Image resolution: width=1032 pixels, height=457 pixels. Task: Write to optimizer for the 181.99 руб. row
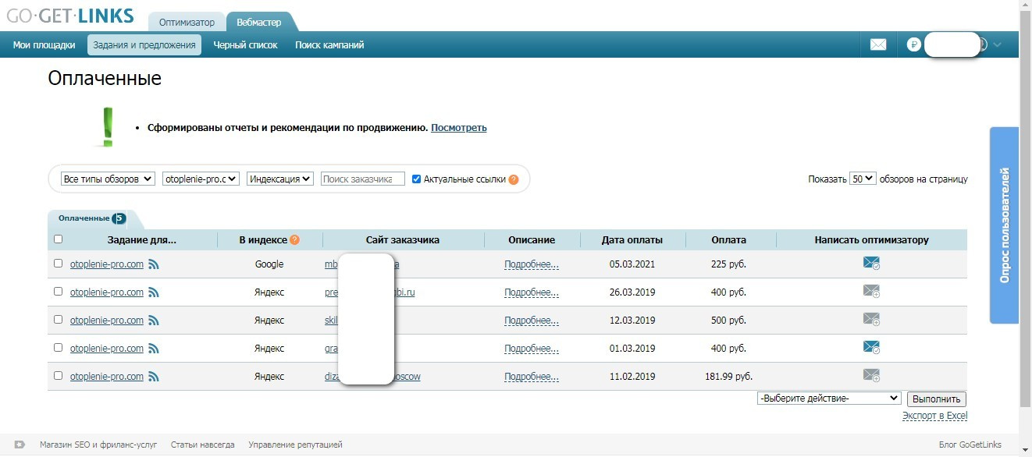coord(871,376)
